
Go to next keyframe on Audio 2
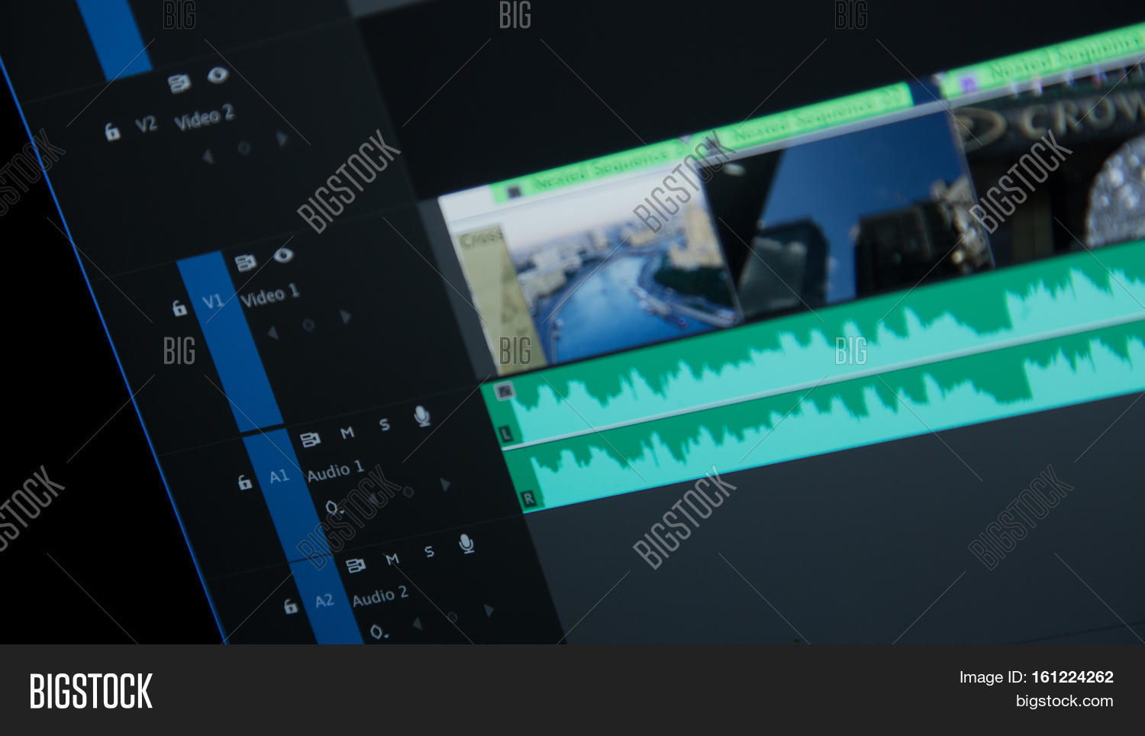[x=489, y=610]
